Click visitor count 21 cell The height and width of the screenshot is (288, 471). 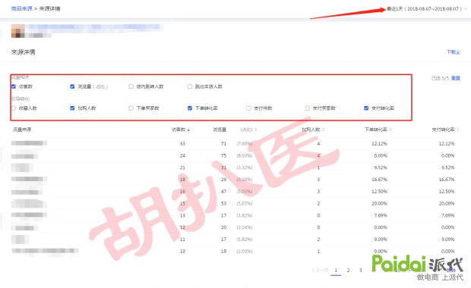pos(182,167)
